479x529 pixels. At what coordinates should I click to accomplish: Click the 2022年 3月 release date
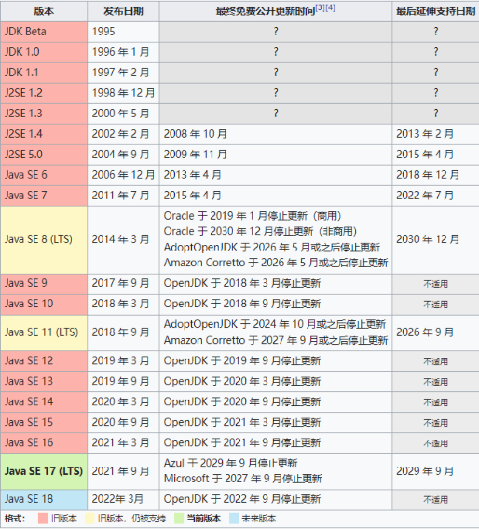[123, 500]
